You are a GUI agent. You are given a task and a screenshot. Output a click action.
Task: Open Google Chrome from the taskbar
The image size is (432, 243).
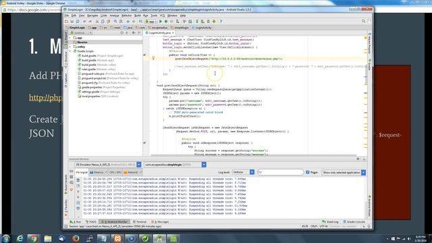tap(34, 238)
